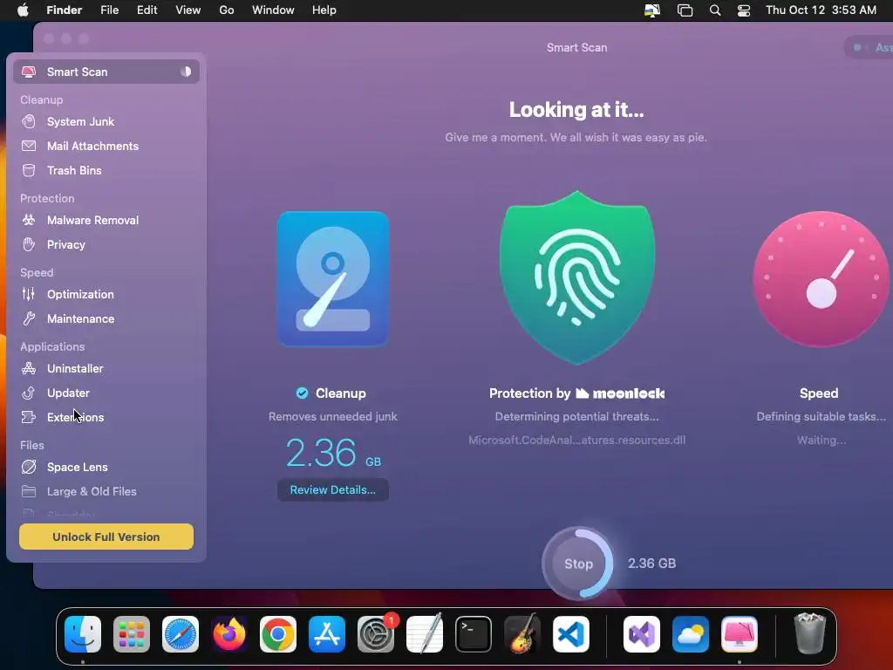Select the Mail Attachments envelope icon
893x670 pixels.
point(29,146)
